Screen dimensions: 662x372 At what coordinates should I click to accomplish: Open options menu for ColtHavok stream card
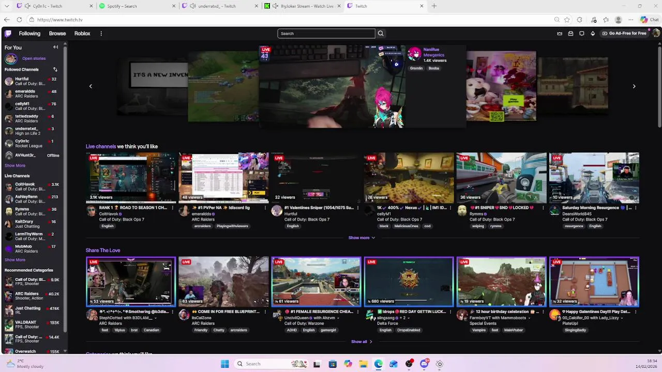pyautogui.click(x=173, y=208)
